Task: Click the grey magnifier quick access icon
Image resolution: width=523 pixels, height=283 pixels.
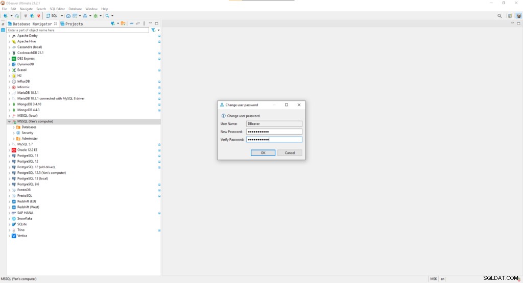Action: pyautogui.click(x=500, y=16)
